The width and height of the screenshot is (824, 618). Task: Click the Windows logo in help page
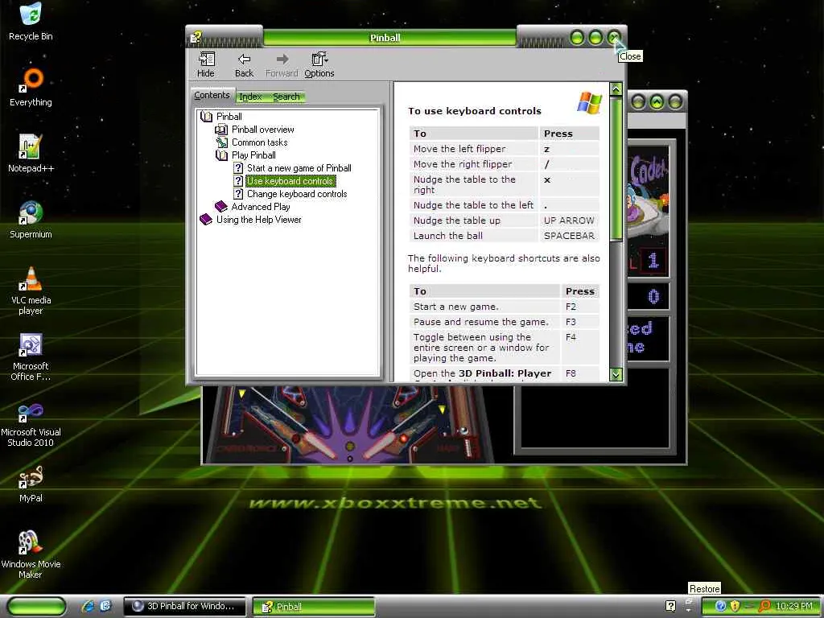(589, 103)
